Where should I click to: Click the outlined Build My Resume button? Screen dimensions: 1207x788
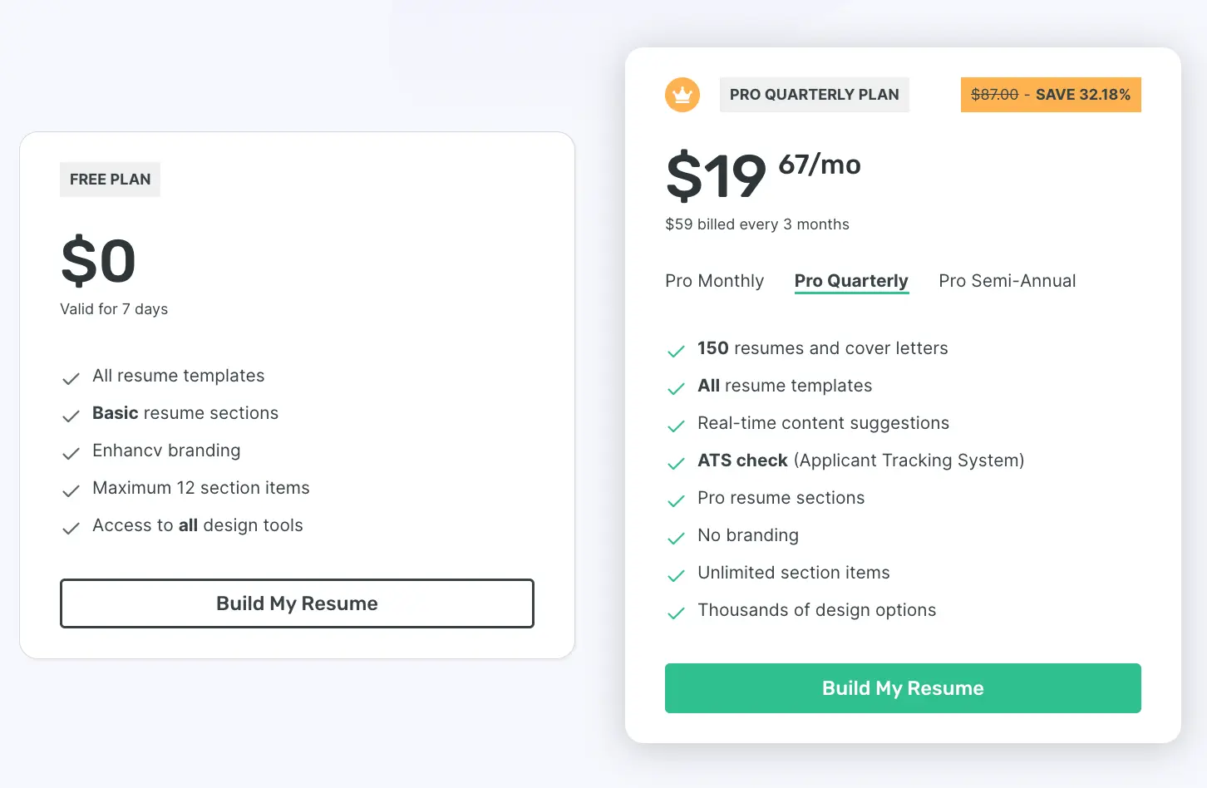click(297, 603)
